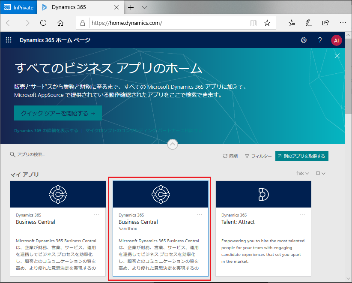Click the マイ アプリ heading
This screenshot has width=352, height=283.
[24, 175]
